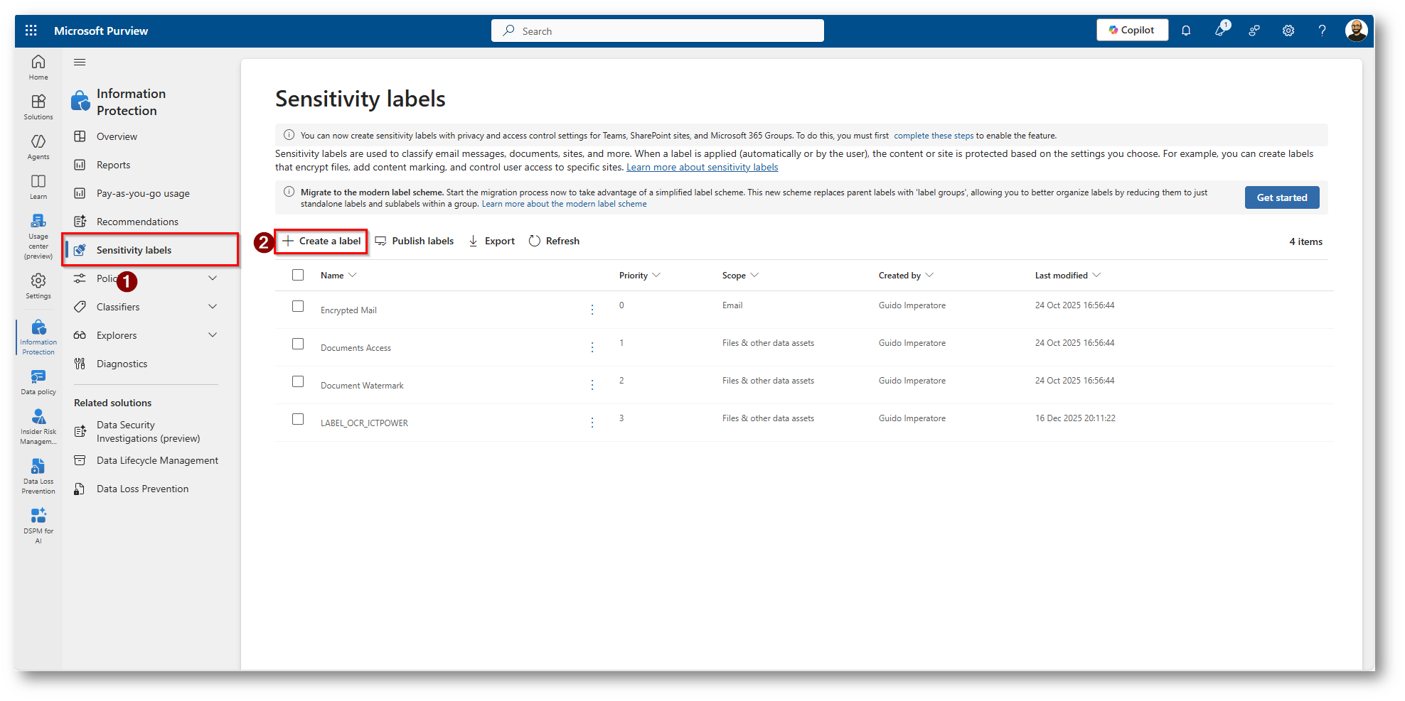Viewport: 1405px width, 701px height.
Task: Open more actions for Document Watermark
Action: [x=592, y=385]
